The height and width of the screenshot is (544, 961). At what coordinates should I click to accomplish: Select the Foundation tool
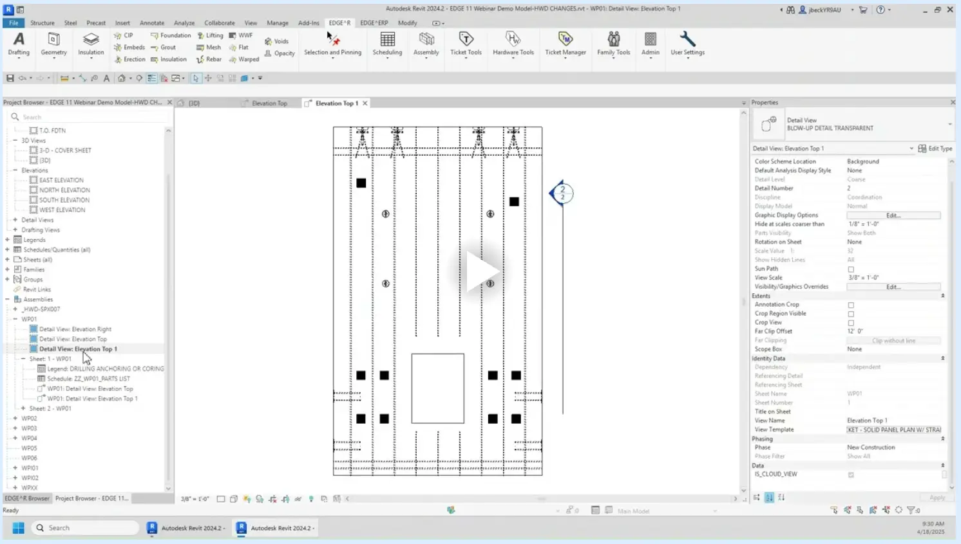171,35
